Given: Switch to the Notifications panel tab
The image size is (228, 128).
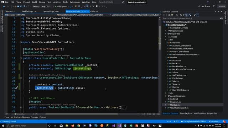Looking at the screenshot, I should 200,113.
